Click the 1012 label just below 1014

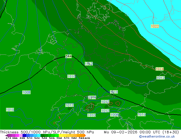tap(160, 78)
